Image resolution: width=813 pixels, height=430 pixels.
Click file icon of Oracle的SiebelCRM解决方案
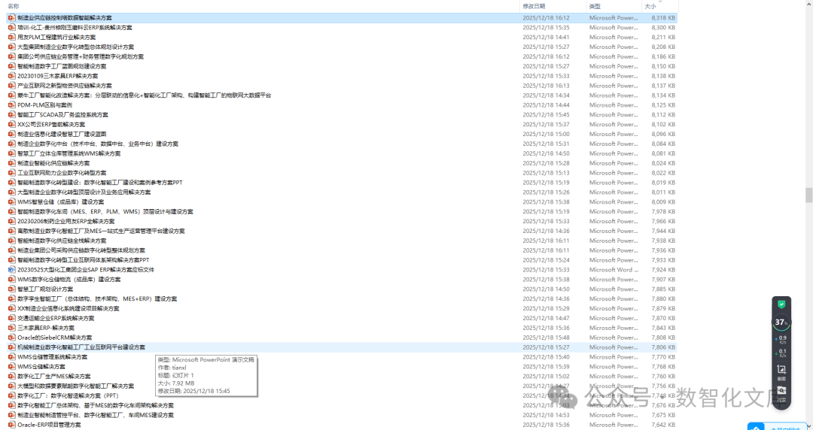click(x=12, y=338)
